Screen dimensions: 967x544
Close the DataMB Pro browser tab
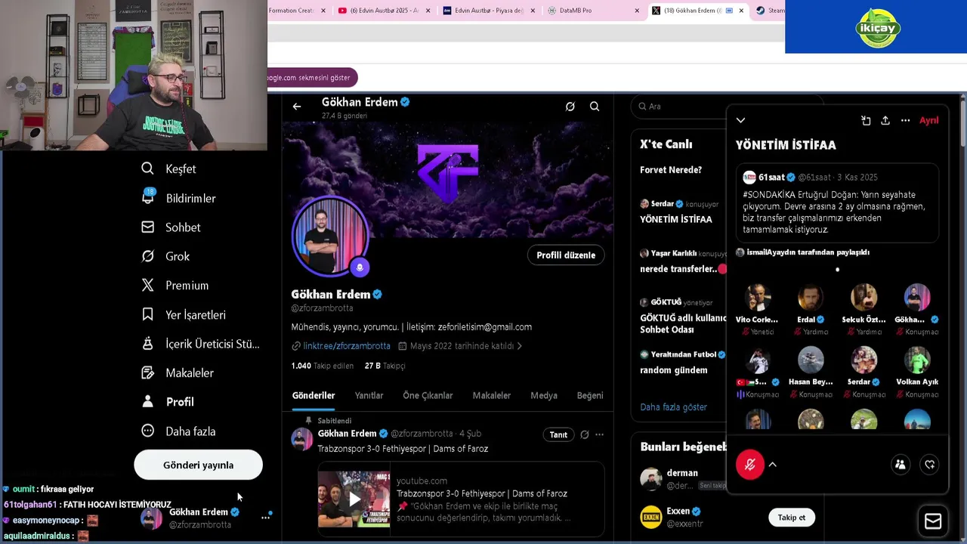pyautogui.click(x=637, y=11)
